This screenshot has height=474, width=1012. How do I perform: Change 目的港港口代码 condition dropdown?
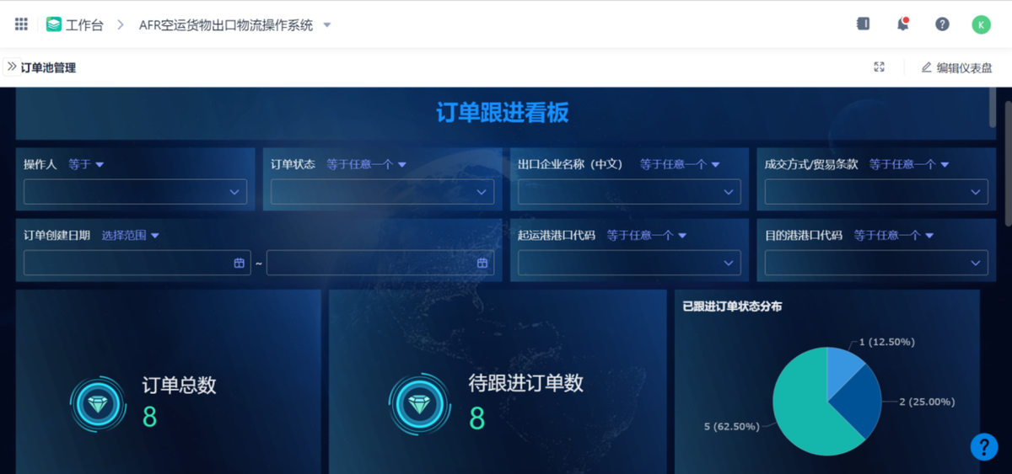click(x=894, y=236)
